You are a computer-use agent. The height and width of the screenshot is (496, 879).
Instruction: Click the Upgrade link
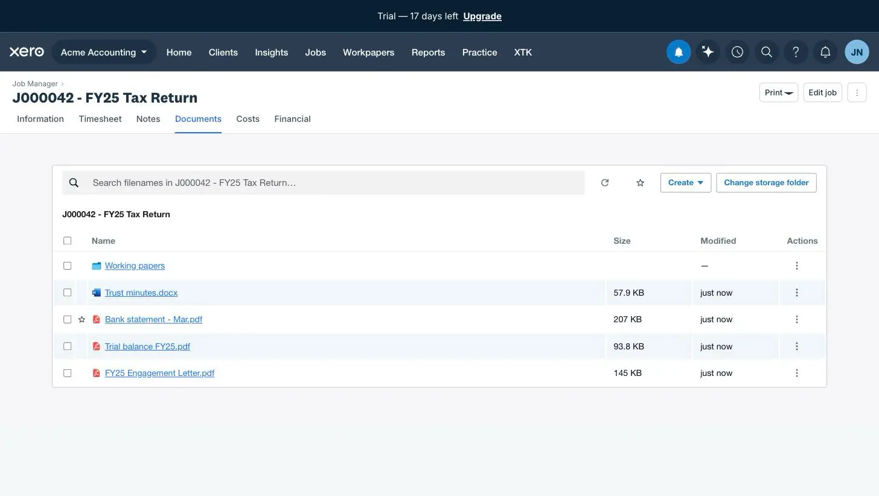482,16
